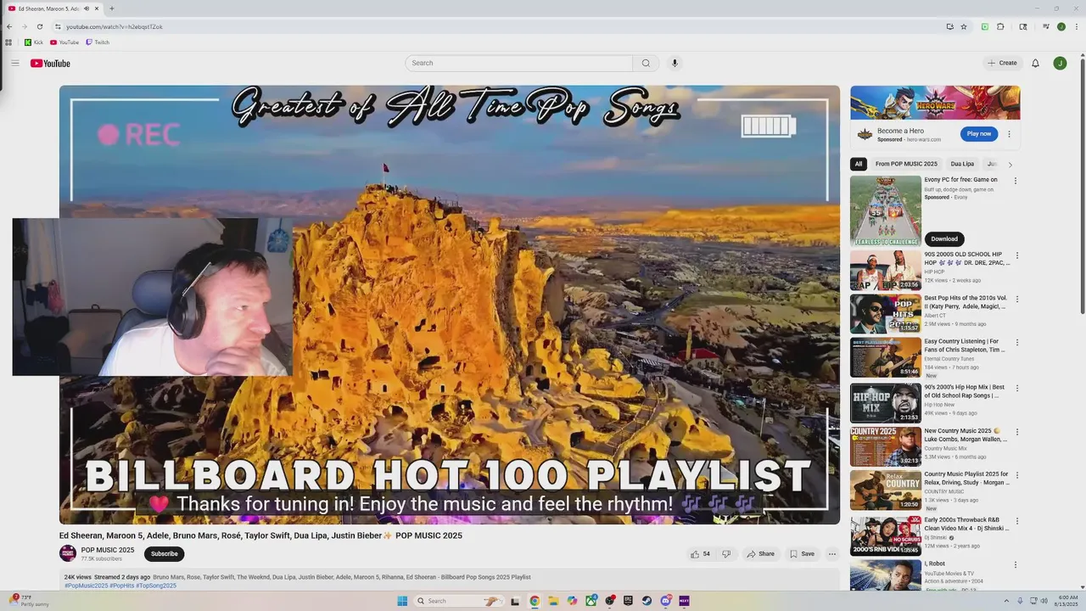Screen dimensions: 1086x611
Task: Select the From POP MUSIC 2025 chip
Action: [x=906, y=164]
